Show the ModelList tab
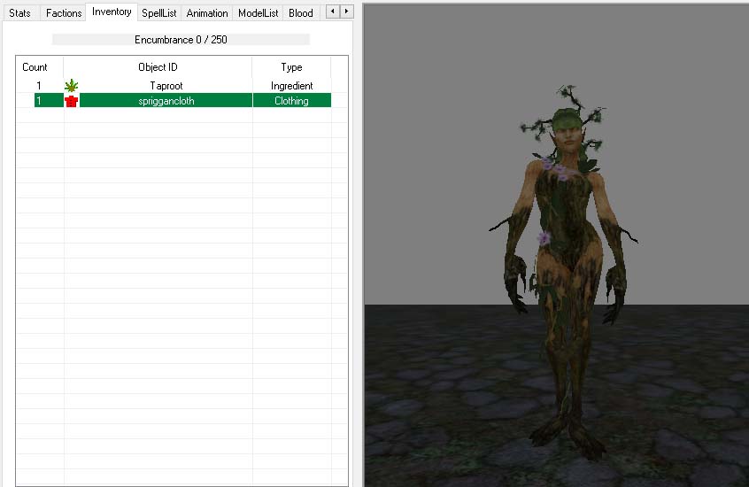The height and width of the screenshot is (487, 749). pyautogui.click(x=259, y=13)
